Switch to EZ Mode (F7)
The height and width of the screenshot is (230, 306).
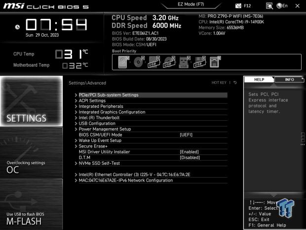[x=191, y=4]
